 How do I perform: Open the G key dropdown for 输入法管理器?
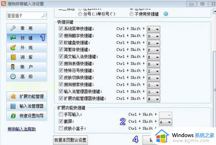click(x=153, y=92)
